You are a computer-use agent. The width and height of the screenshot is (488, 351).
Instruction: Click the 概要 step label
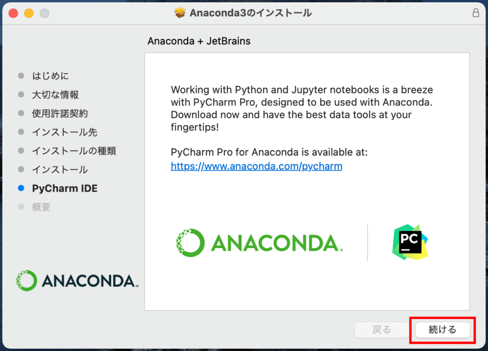pos(41,207)
